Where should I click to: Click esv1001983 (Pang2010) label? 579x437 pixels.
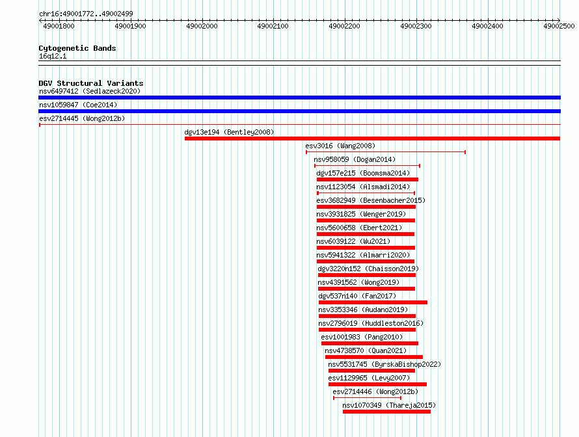click(362, 337)
